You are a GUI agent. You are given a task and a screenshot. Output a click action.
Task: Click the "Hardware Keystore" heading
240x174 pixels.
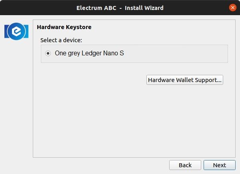pos(64,27)
